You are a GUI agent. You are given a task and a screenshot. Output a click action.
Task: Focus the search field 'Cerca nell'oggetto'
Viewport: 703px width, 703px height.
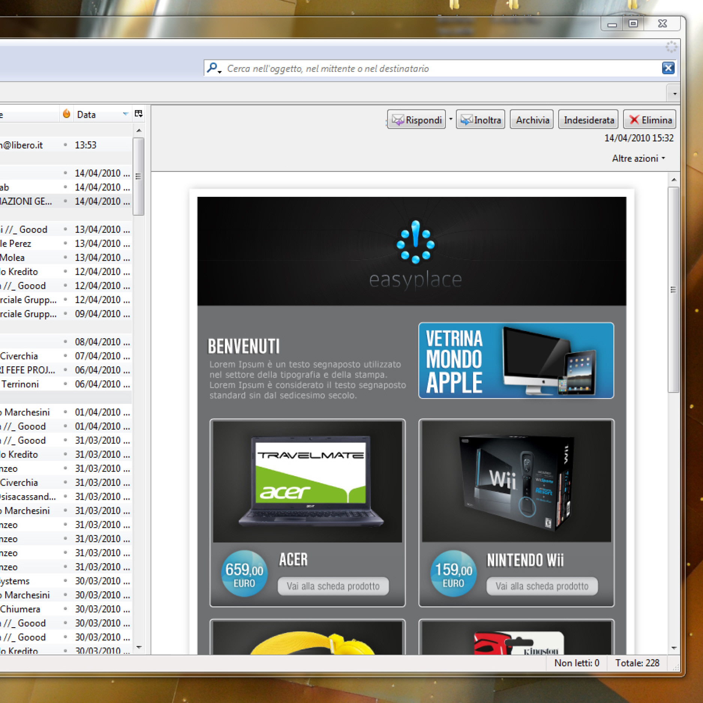(x=440, y=68)
